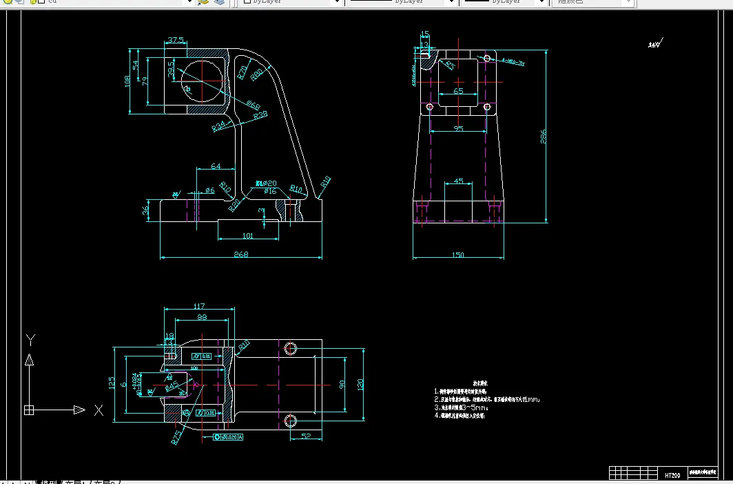This screenshot has height=484, width=733.
Task: Open the color control ByLayer dropdown
Action: 338,2
